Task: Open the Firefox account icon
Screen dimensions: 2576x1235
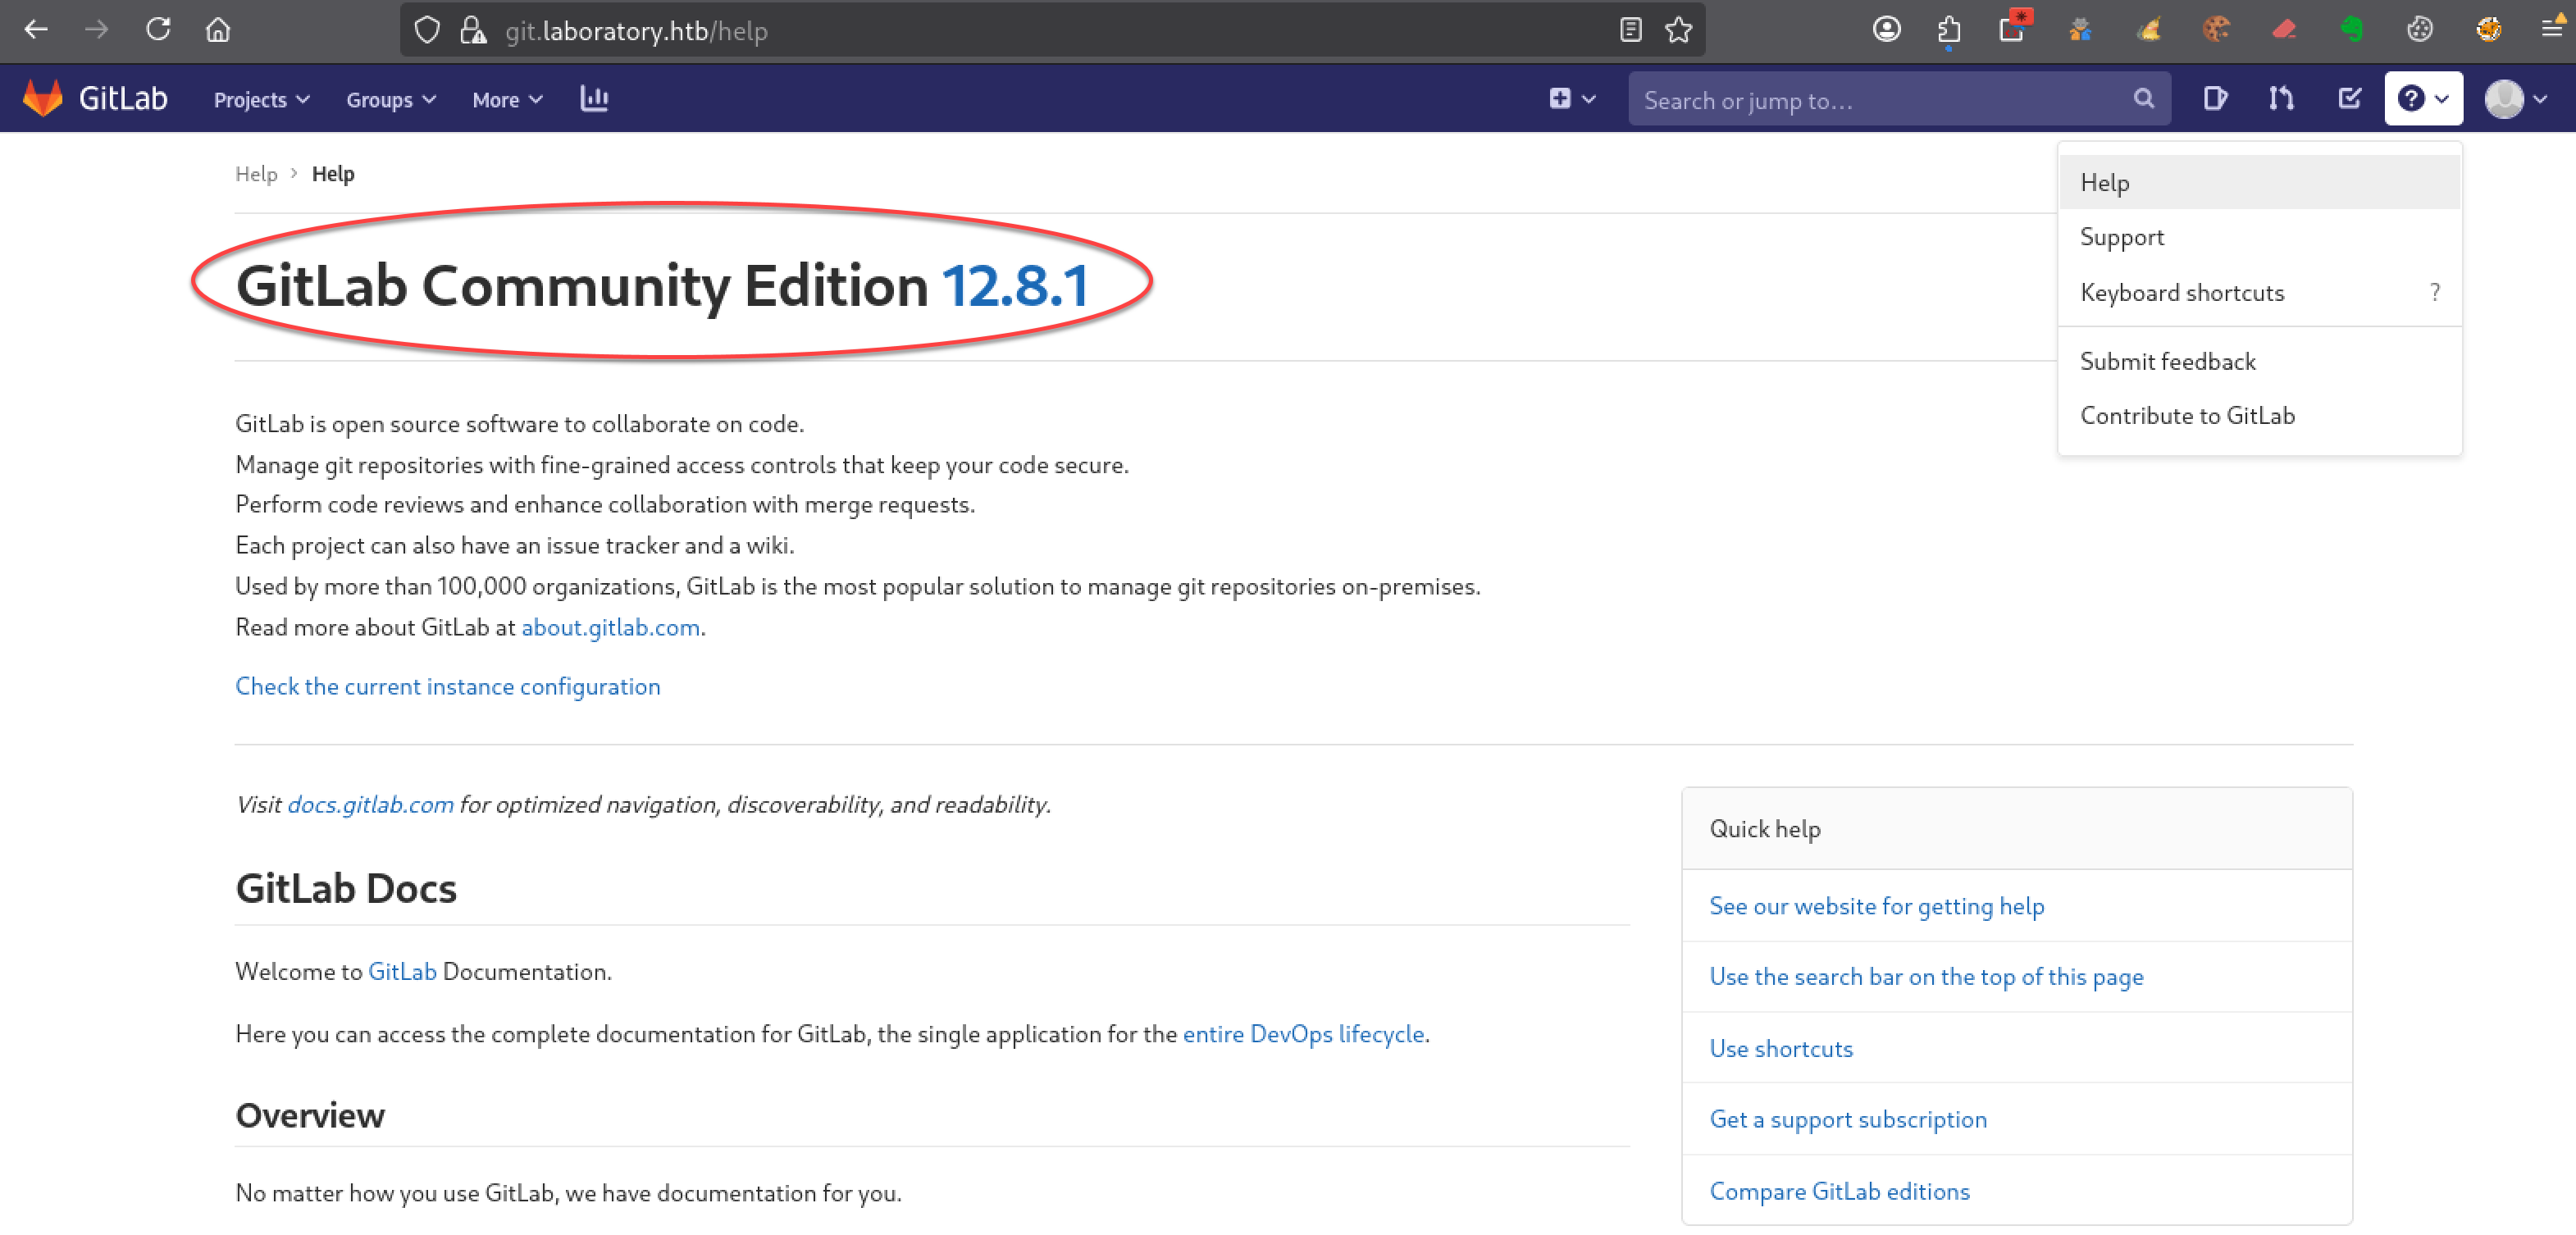Action: point(1886,30)
